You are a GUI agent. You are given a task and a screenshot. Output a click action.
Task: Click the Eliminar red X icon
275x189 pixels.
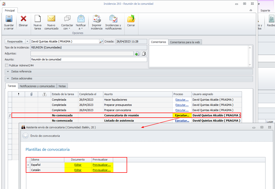23,19
